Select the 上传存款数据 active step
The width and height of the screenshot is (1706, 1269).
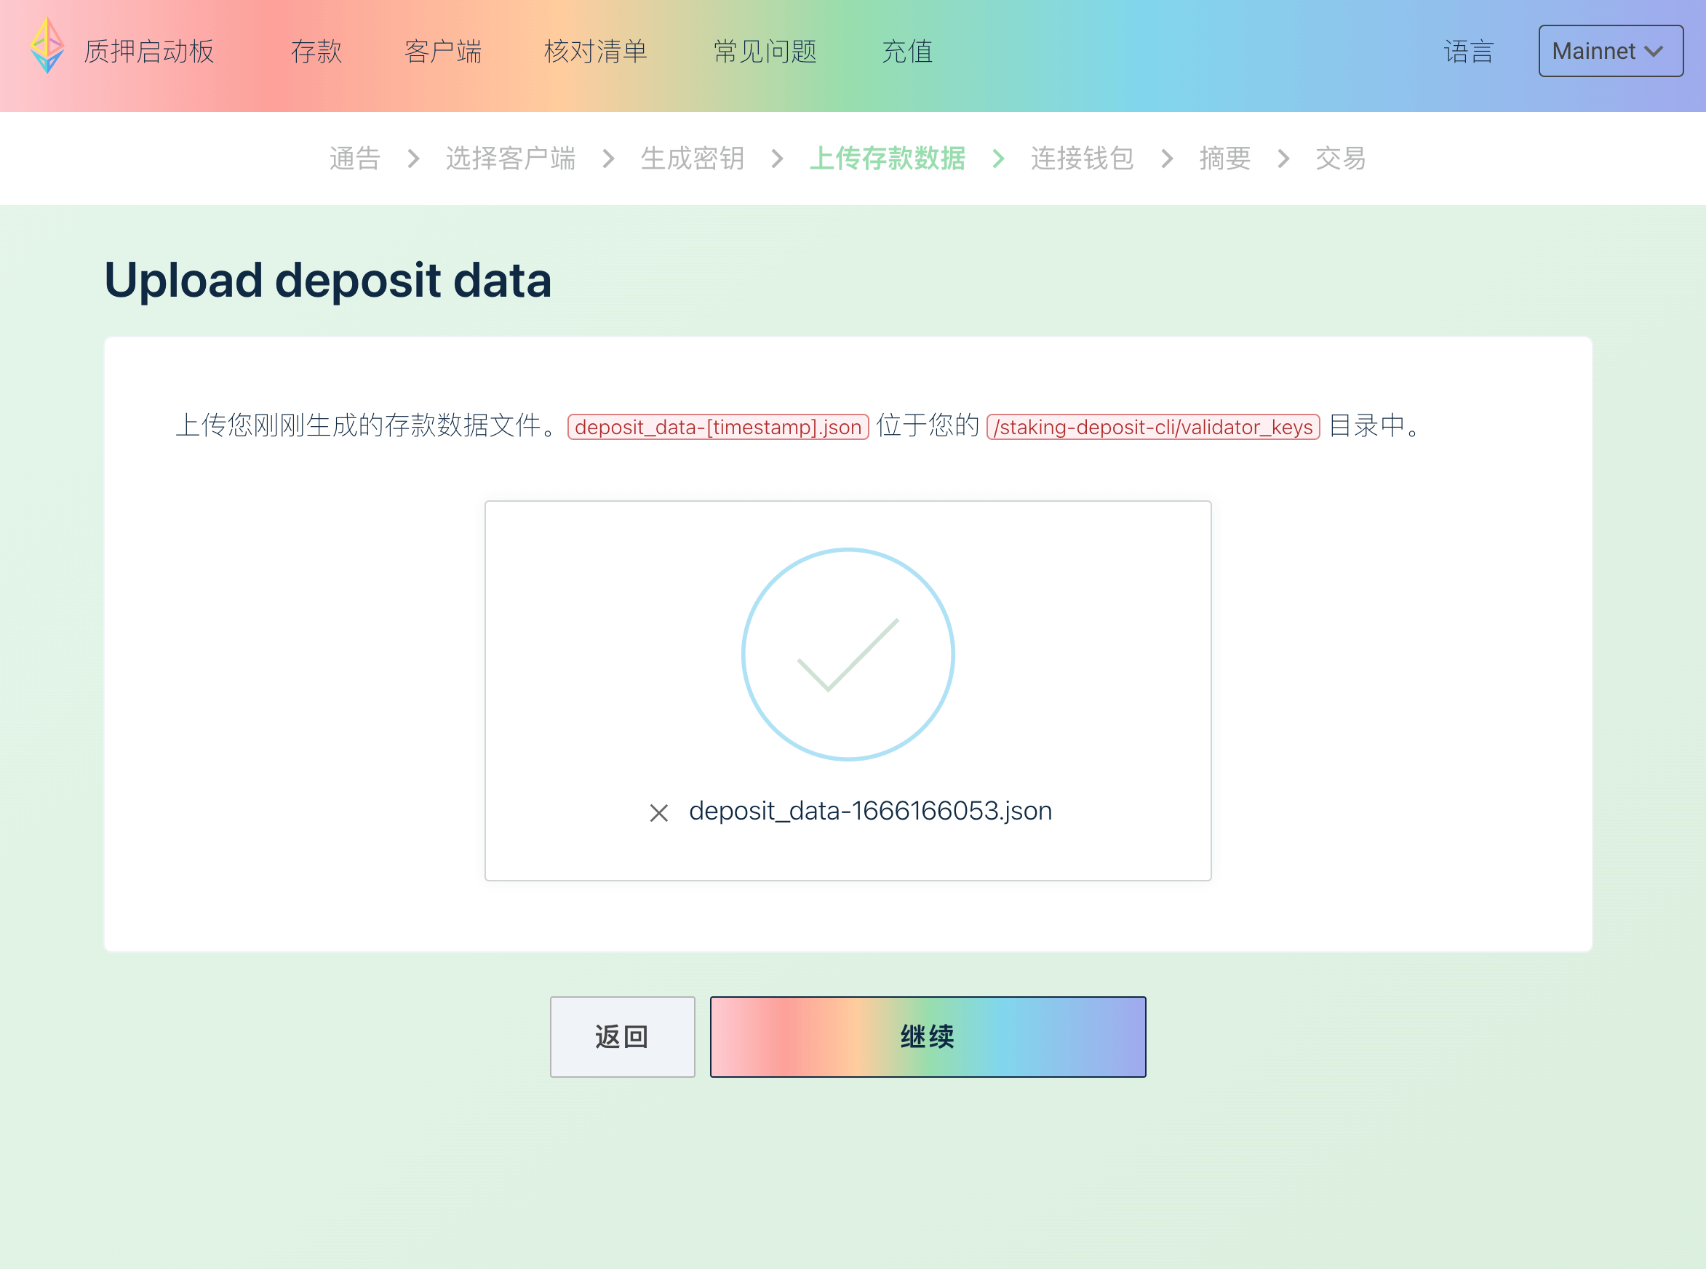point(888,159)
